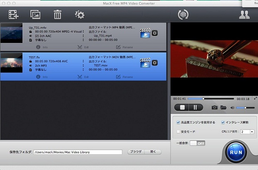This screenshot has width=258, height=170.
Task: Pause the preview playback
Action: [x=196, y=107]
